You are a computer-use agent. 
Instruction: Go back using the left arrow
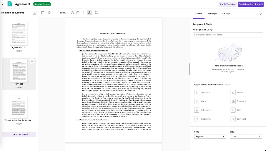pyautogui.click(x=3, y=4)
